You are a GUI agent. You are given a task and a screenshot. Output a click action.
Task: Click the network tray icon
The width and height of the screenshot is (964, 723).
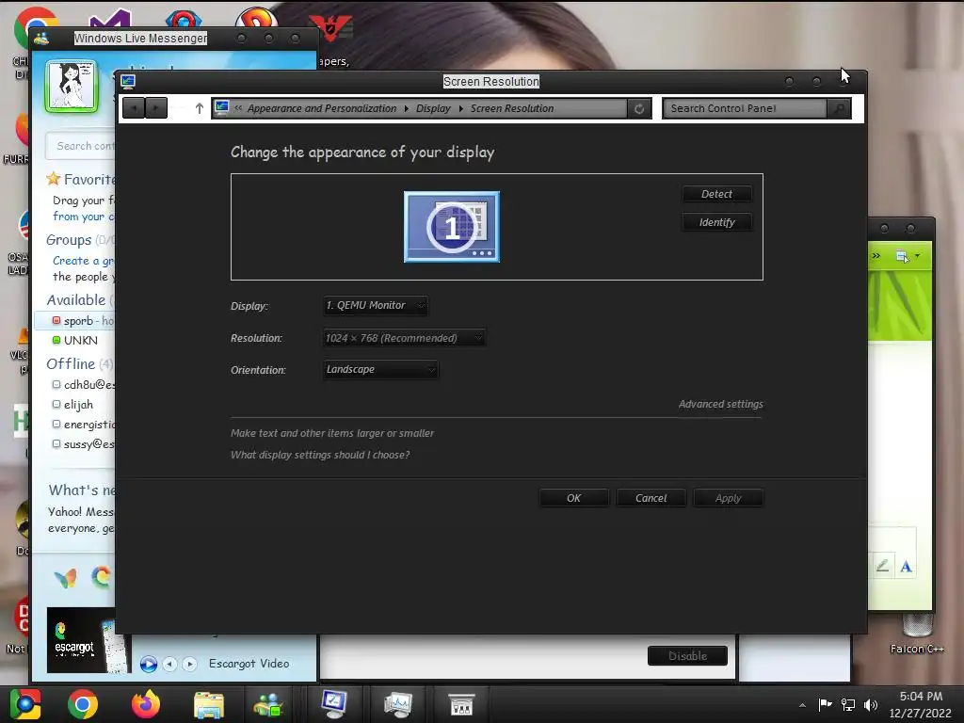[x=848, y=704]
